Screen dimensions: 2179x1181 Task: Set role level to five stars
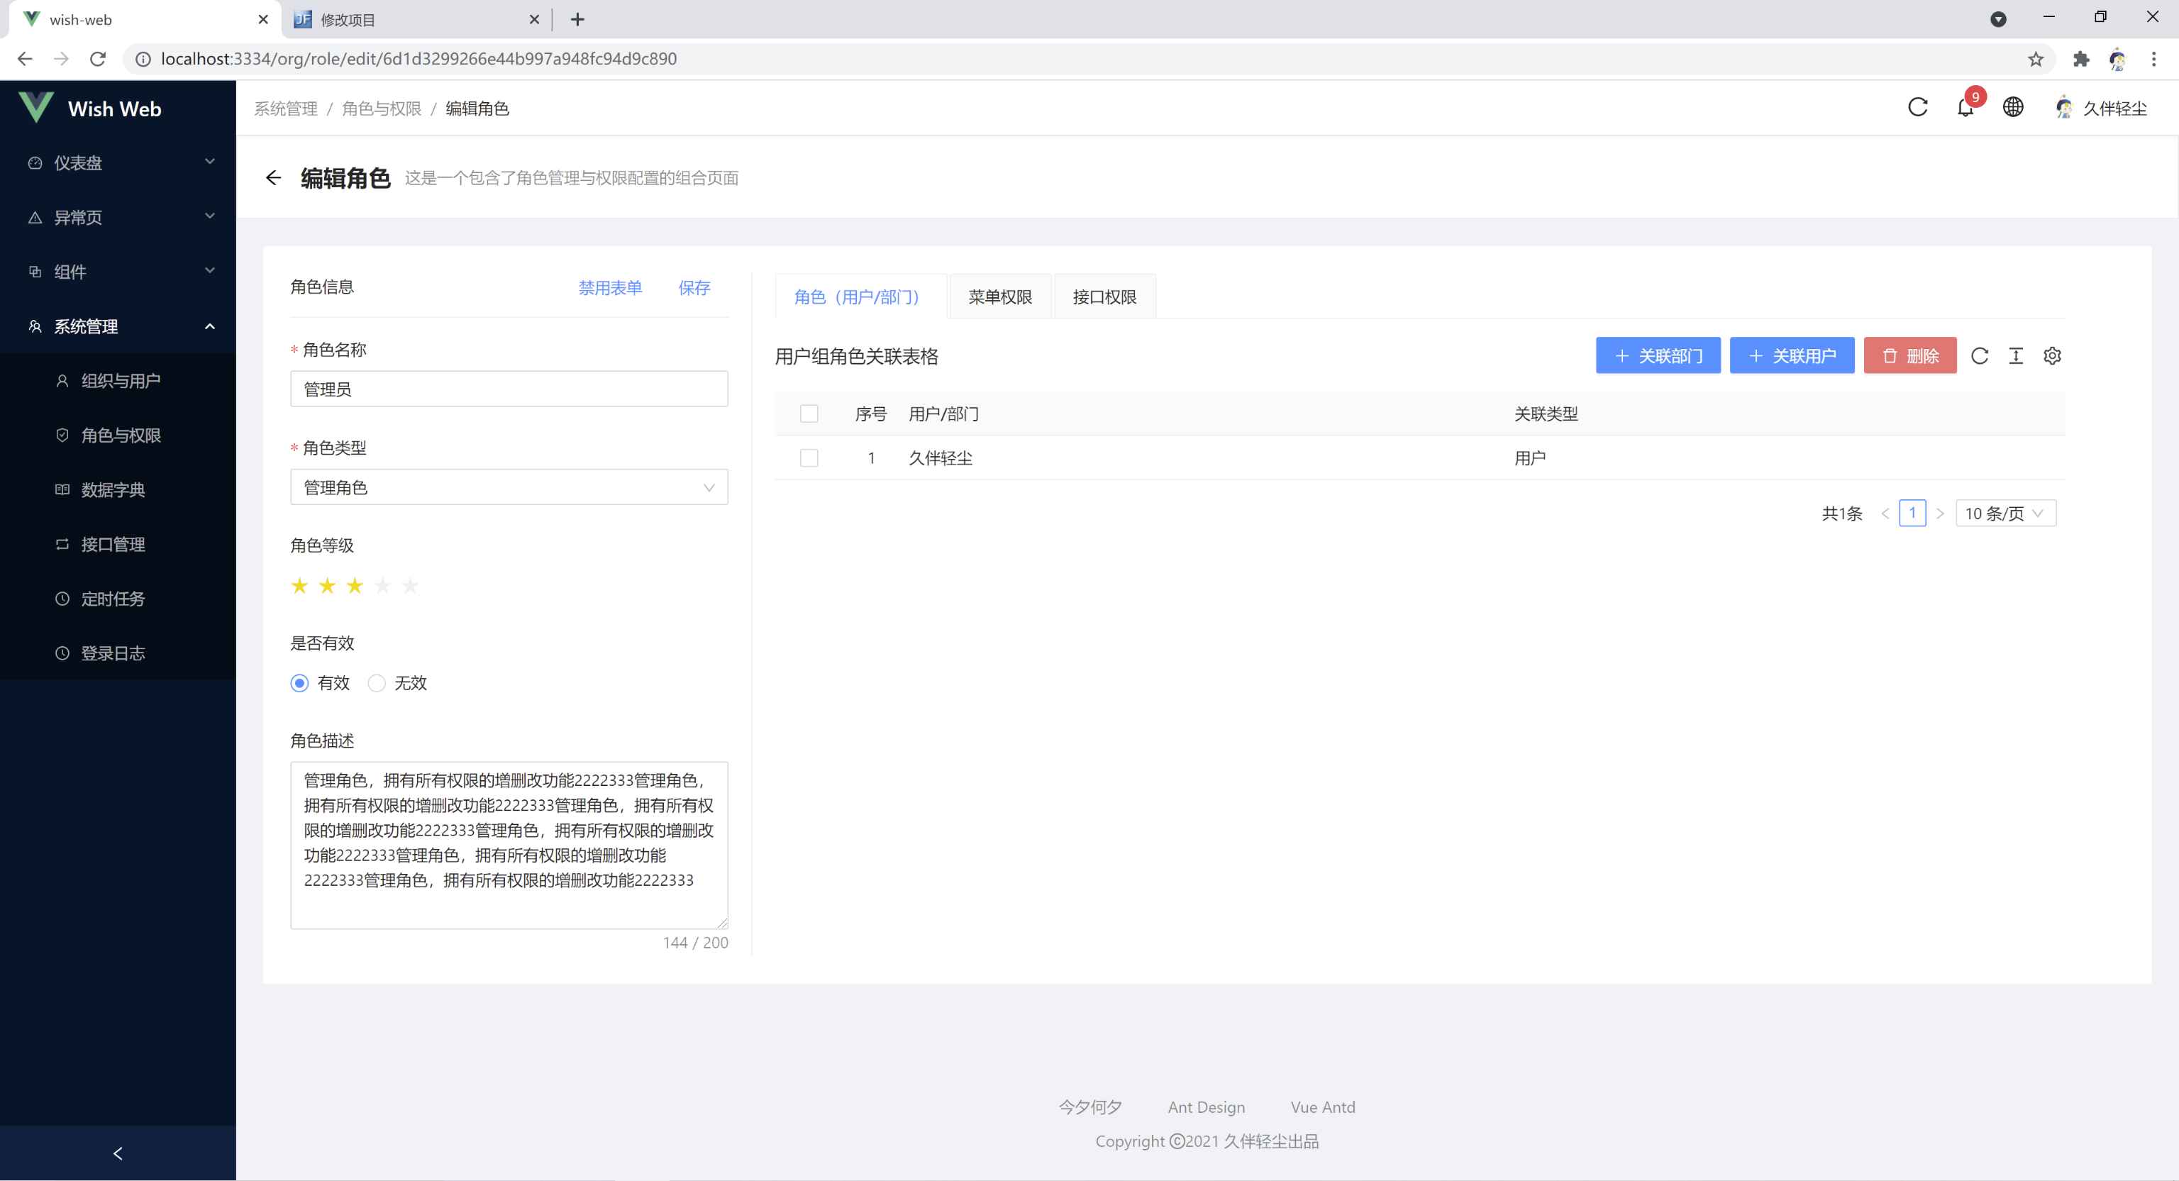(x=410, y=585)
